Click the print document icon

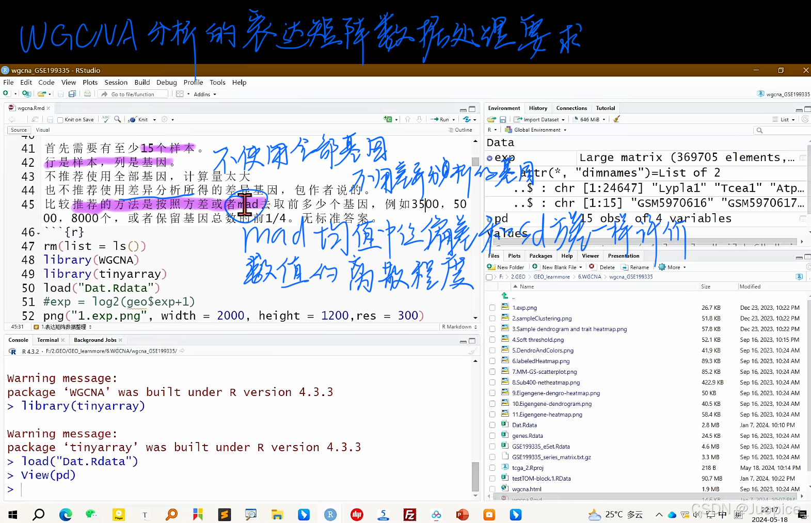click(88, 94)
